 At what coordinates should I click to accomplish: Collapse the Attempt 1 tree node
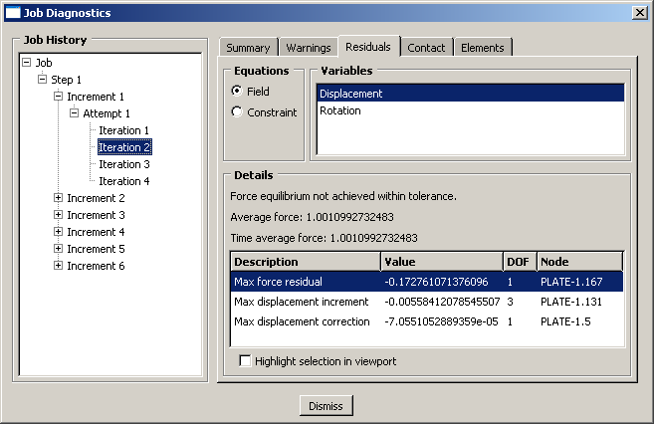74,113
